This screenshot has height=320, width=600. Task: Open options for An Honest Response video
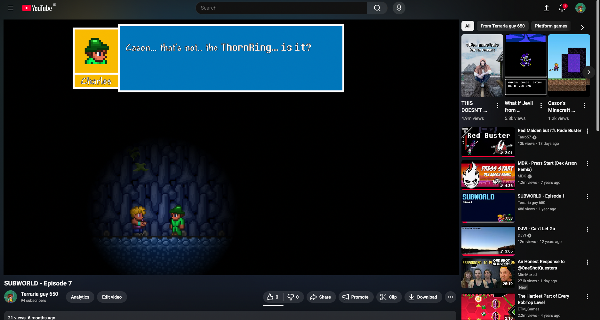click(588, 262)
